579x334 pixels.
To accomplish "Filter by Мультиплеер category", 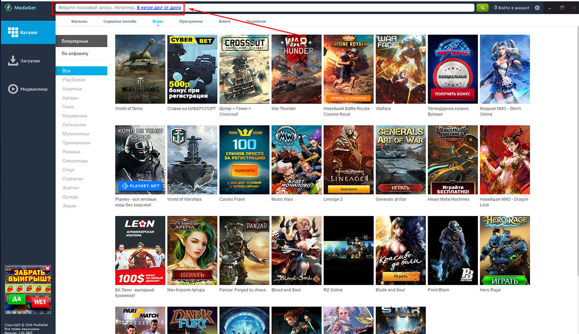I will (76, 134).
